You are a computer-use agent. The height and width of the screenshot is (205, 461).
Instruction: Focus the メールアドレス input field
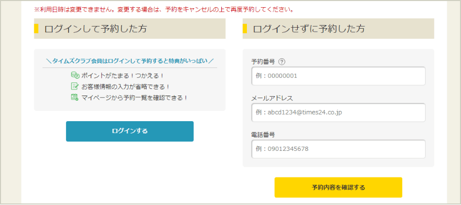(x=338, y=112)
